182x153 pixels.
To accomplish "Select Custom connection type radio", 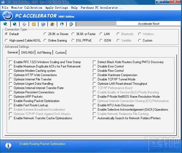I will 145,40.
